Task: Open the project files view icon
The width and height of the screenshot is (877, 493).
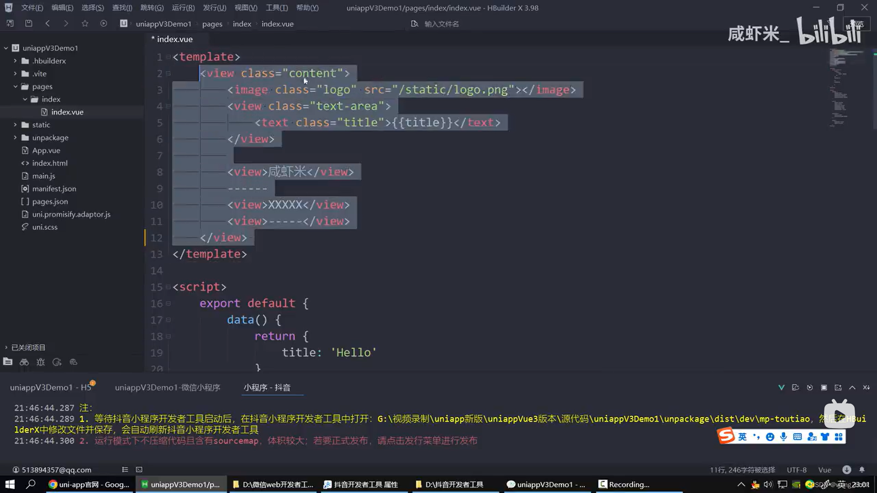Action: pyautogui.click(x=8, y=362)
